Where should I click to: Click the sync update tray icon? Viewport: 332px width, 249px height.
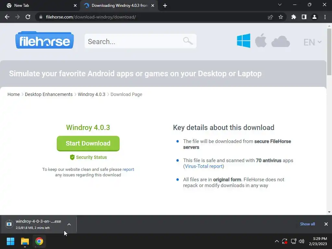[x=285, y=241]
